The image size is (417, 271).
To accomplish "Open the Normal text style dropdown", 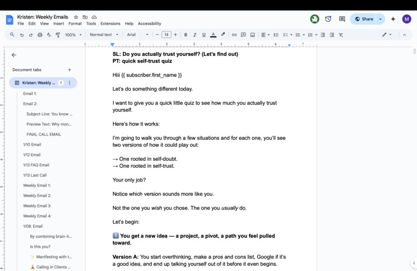I will [x=104, y=34].
